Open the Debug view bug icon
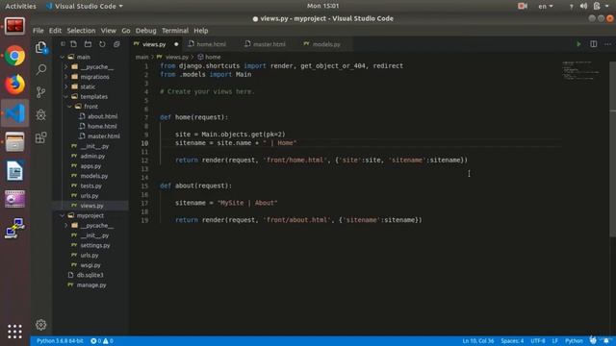This screenshot has width=616, height=346. [x=40, y=114]
